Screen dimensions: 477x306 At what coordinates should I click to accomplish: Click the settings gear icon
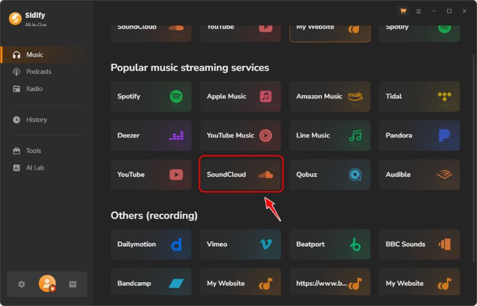point(21,285)
